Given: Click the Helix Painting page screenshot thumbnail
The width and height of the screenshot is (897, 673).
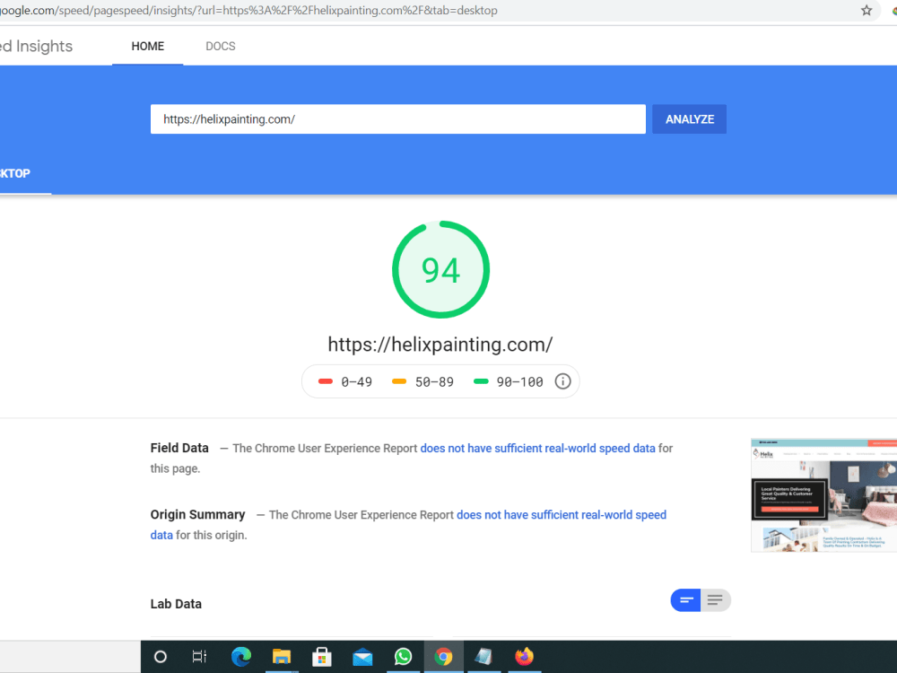Looking at the screenshot, I should [x=823, y=495].
